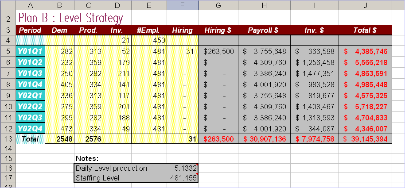
Task: Select inventory value 49
Action: point(117,128)
